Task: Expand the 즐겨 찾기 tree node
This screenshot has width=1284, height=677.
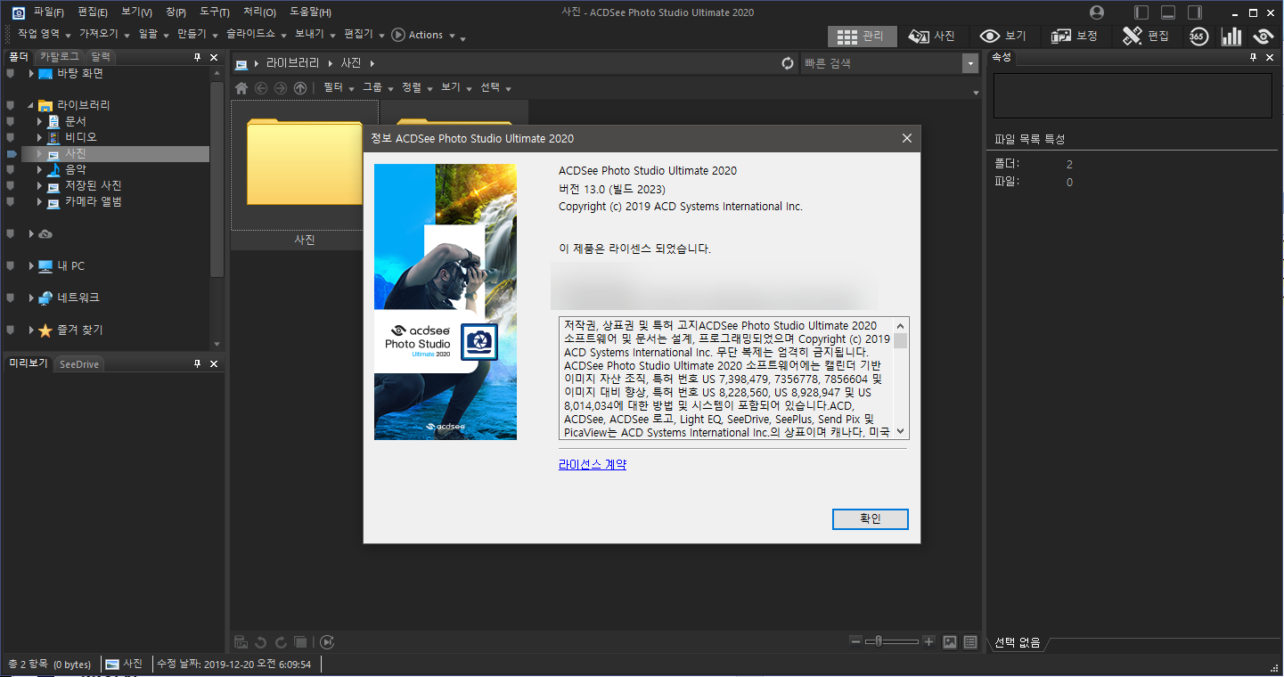Action: (30, 330)
